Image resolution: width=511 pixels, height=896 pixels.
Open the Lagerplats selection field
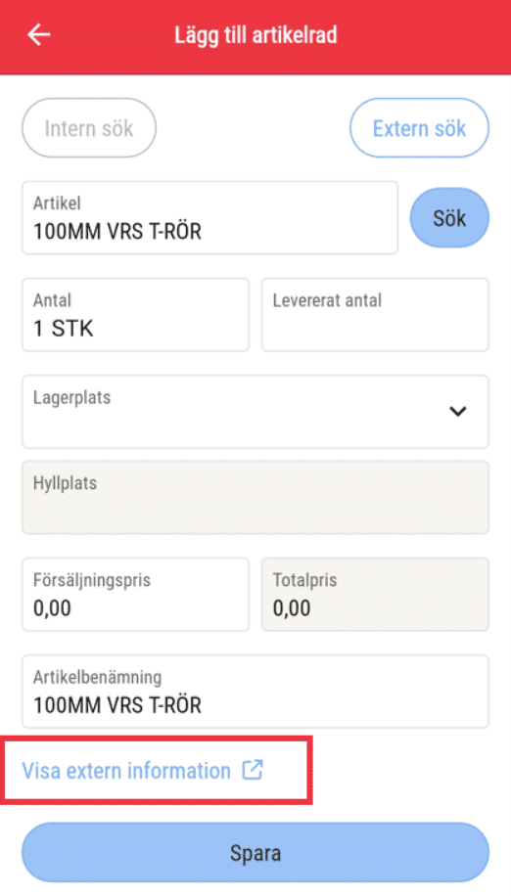pyautogui.click(x=255, y=412)
